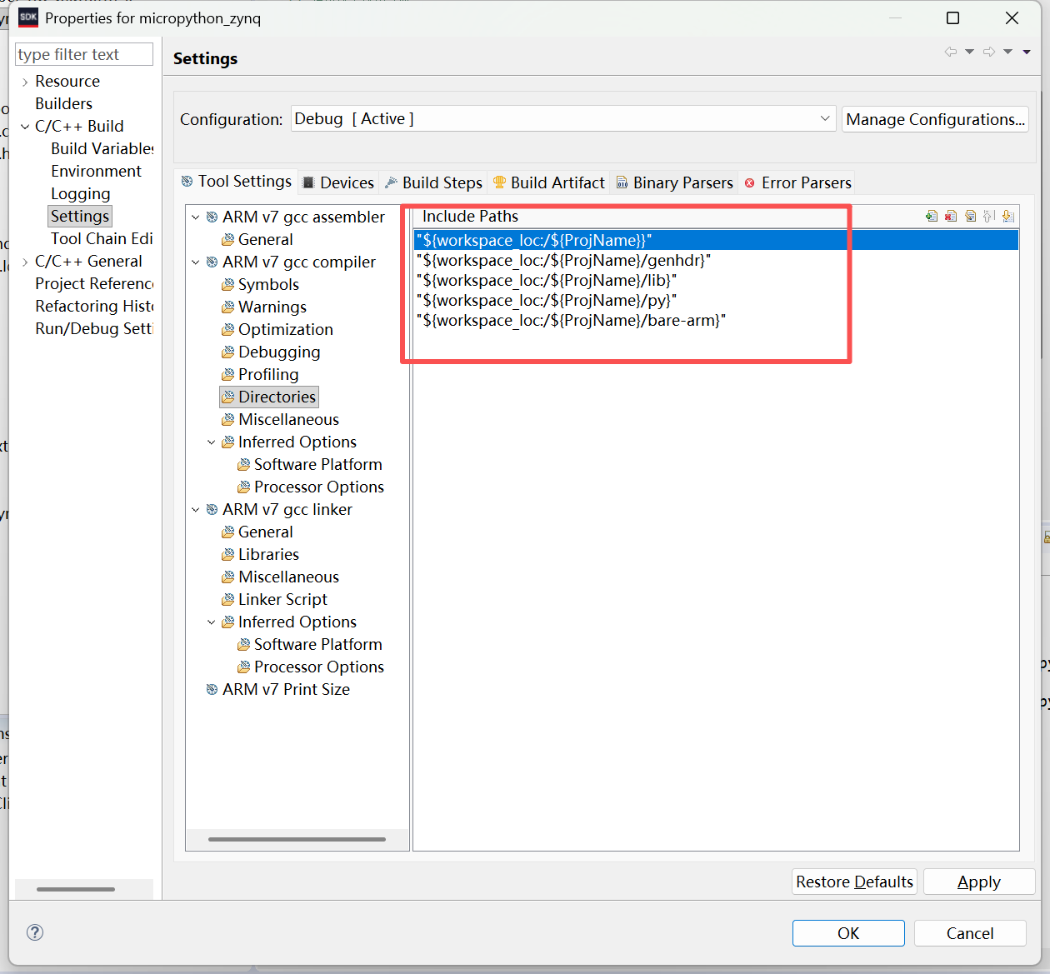Screen dimensions: 1050x974
Task: Click the Manage Configurations button
Action: click(x=935, y=119)
